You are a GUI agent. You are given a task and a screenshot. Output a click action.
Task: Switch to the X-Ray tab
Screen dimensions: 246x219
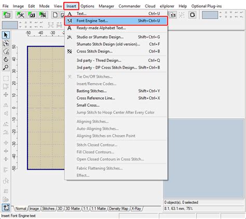136,209
